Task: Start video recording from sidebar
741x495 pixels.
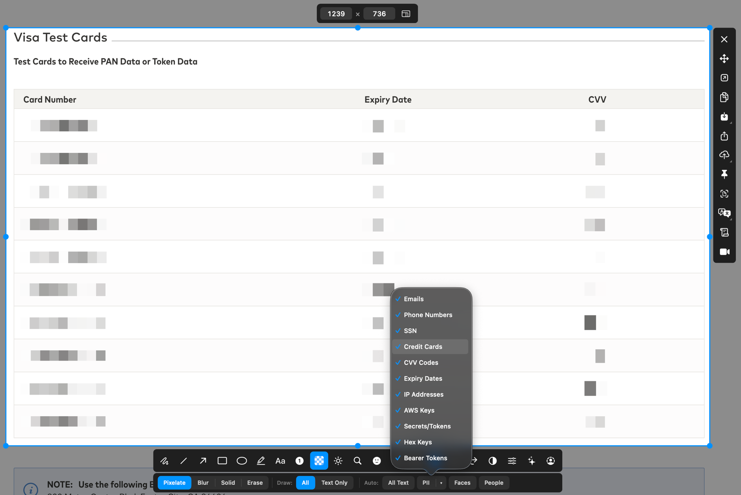Action: pos(724,252)
